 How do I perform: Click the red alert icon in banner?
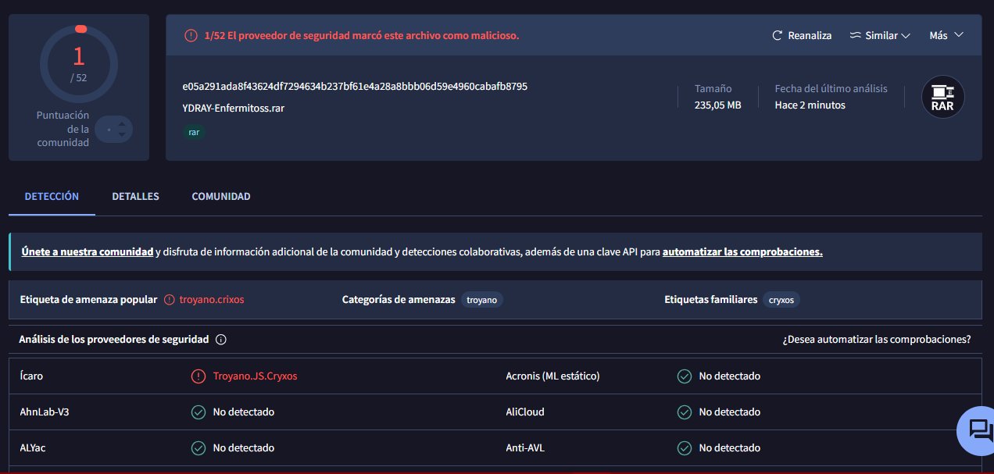(x=191, y=35)
